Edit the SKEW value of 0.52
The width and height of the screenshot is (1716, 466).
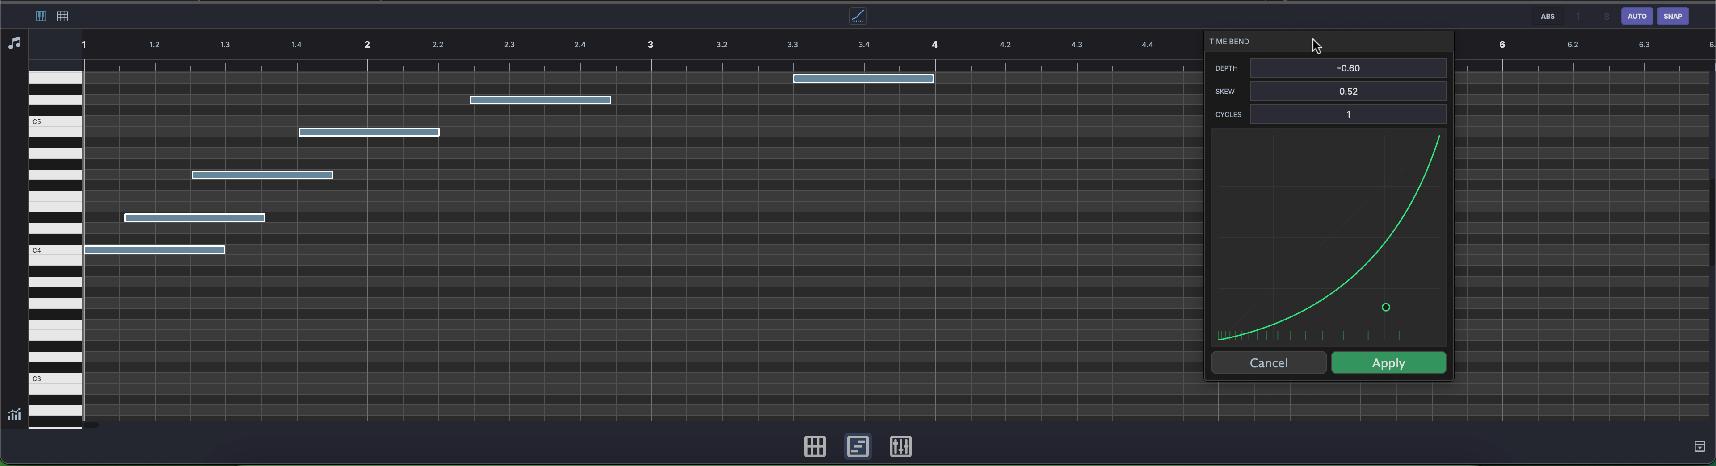click(x=1348, y=91)
